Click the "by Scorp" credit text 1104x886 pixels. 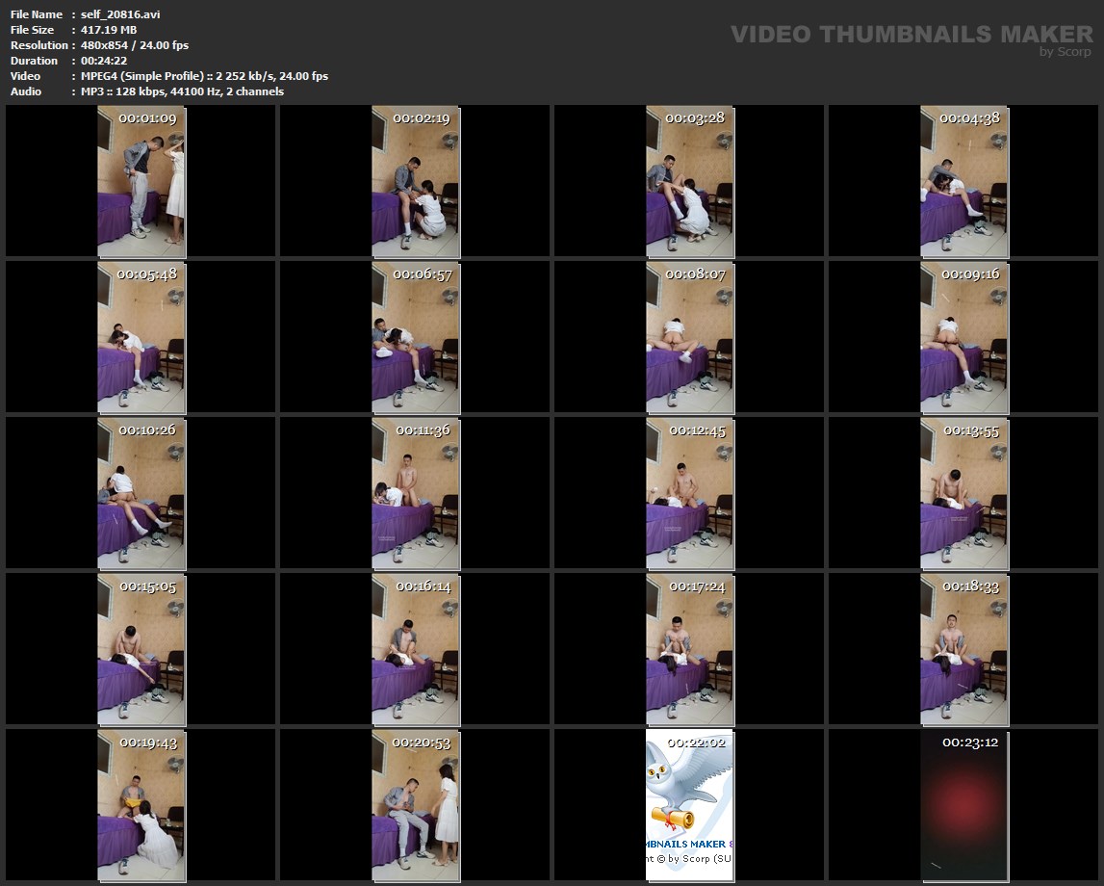[x=1065, y=52]
